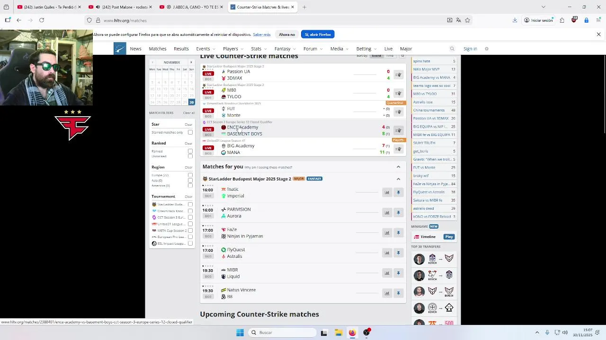Screen dimensions: 606x340
Task: Pin the PARIVISION vs Aurora match
Action: tap(398, 212)
